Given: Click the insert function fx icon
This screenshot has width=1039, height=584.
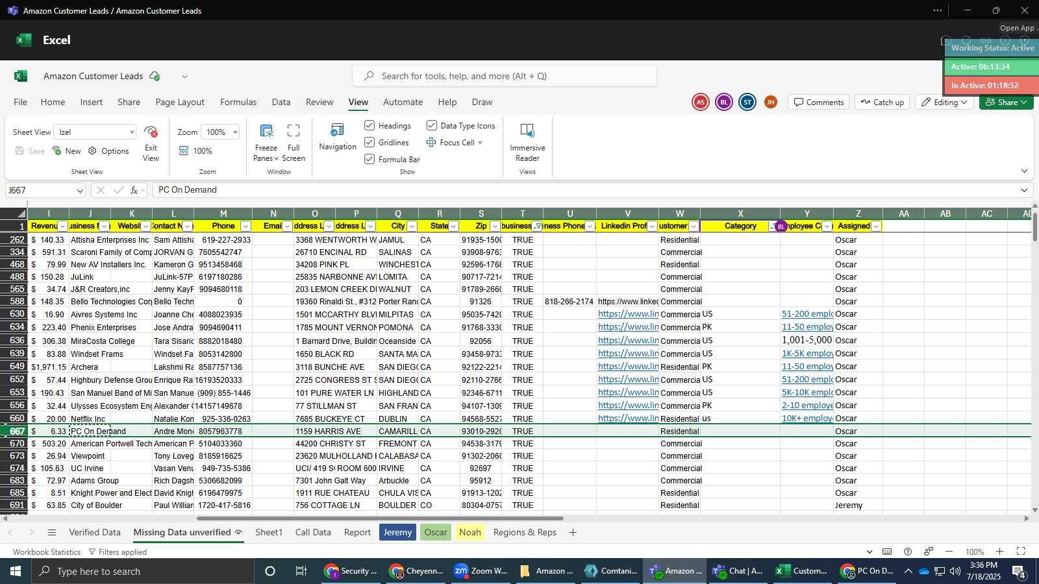Looking at the screenshot, I should tap(134, 190).
